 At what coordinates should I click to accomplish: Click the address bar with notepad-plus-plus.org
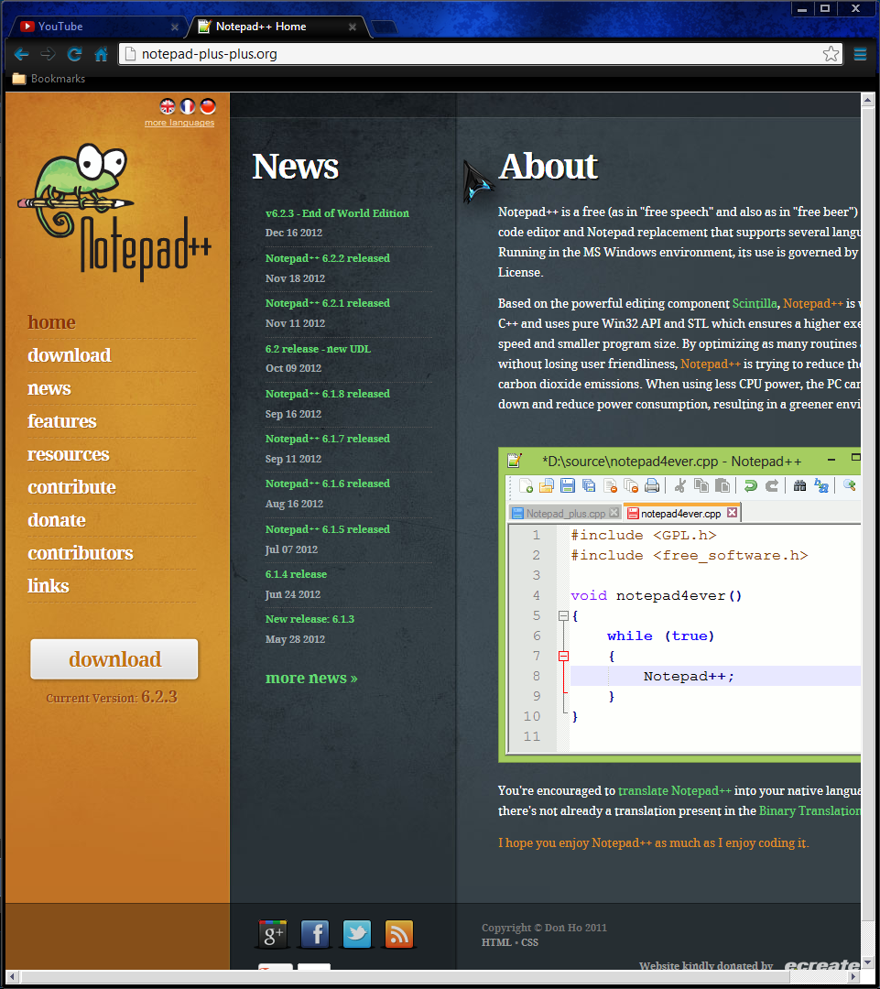[480, 54]
